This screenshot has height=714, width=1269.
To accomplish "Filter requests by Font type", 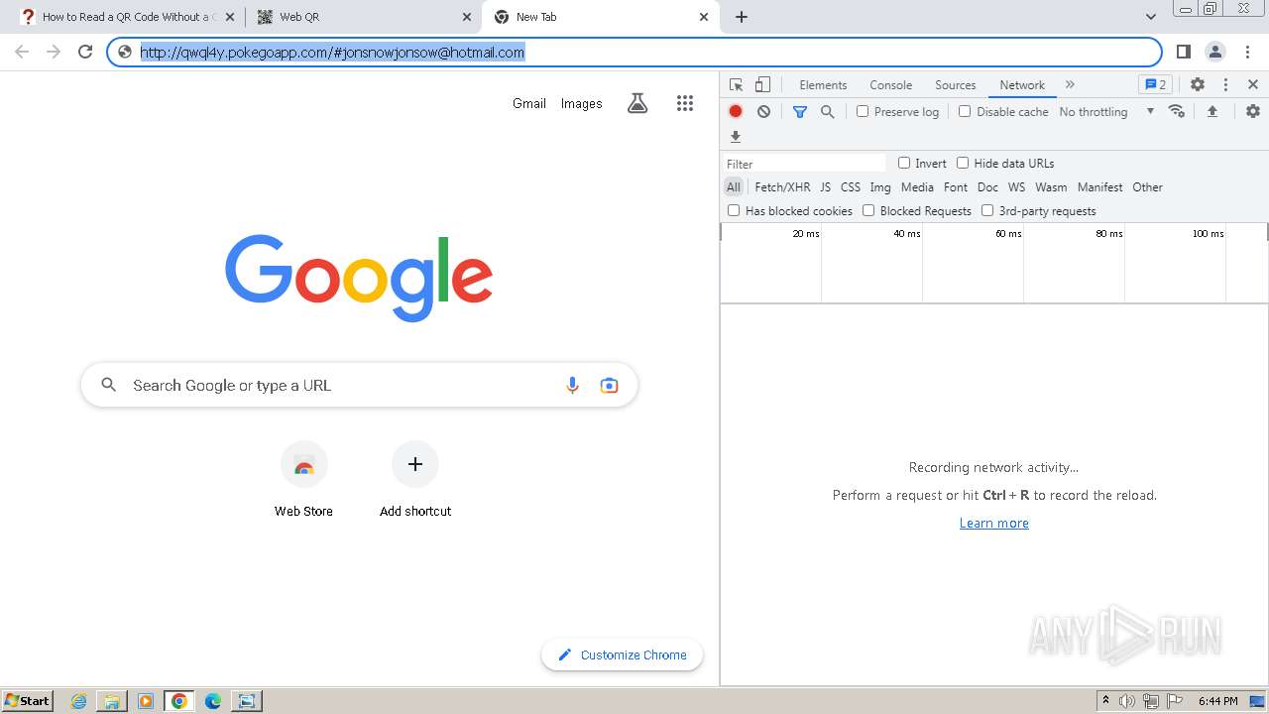I will point(956,187).
